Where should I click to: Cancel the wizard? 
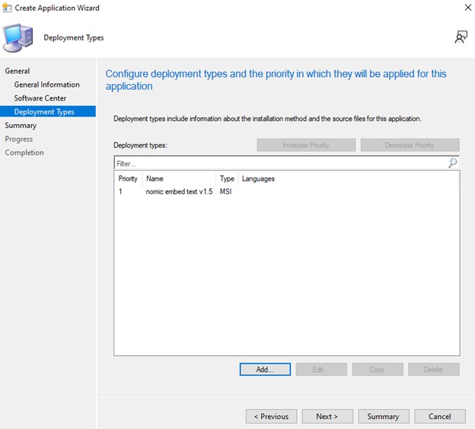pos(439,416)
